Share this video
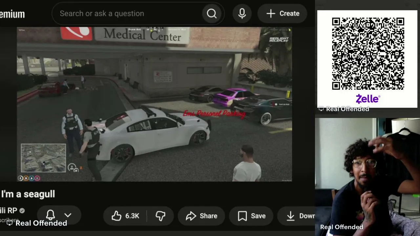 [x=201, y=216]
